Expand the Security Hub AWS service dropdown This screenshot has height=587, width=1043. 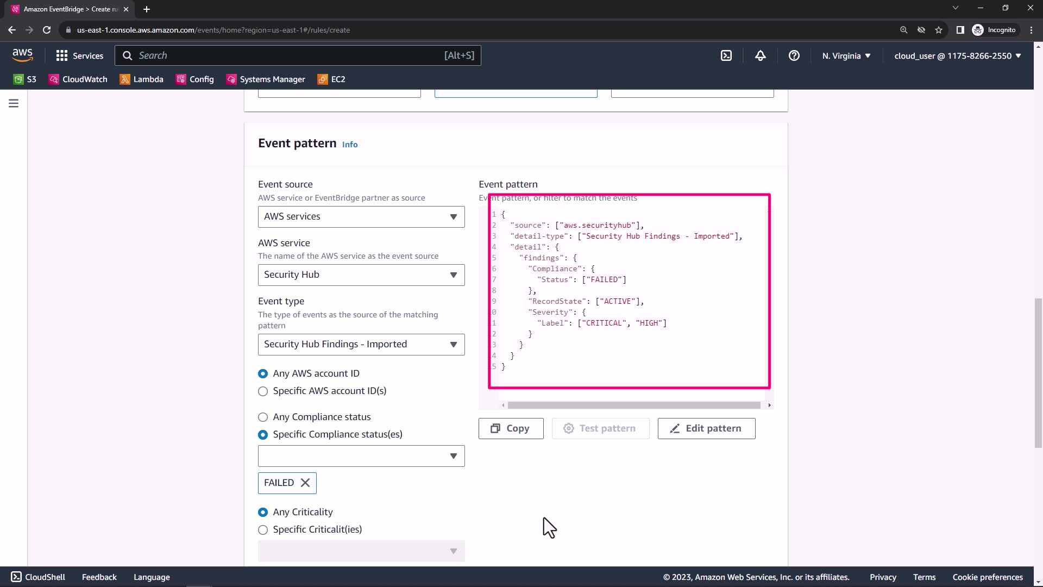point(361,275)
